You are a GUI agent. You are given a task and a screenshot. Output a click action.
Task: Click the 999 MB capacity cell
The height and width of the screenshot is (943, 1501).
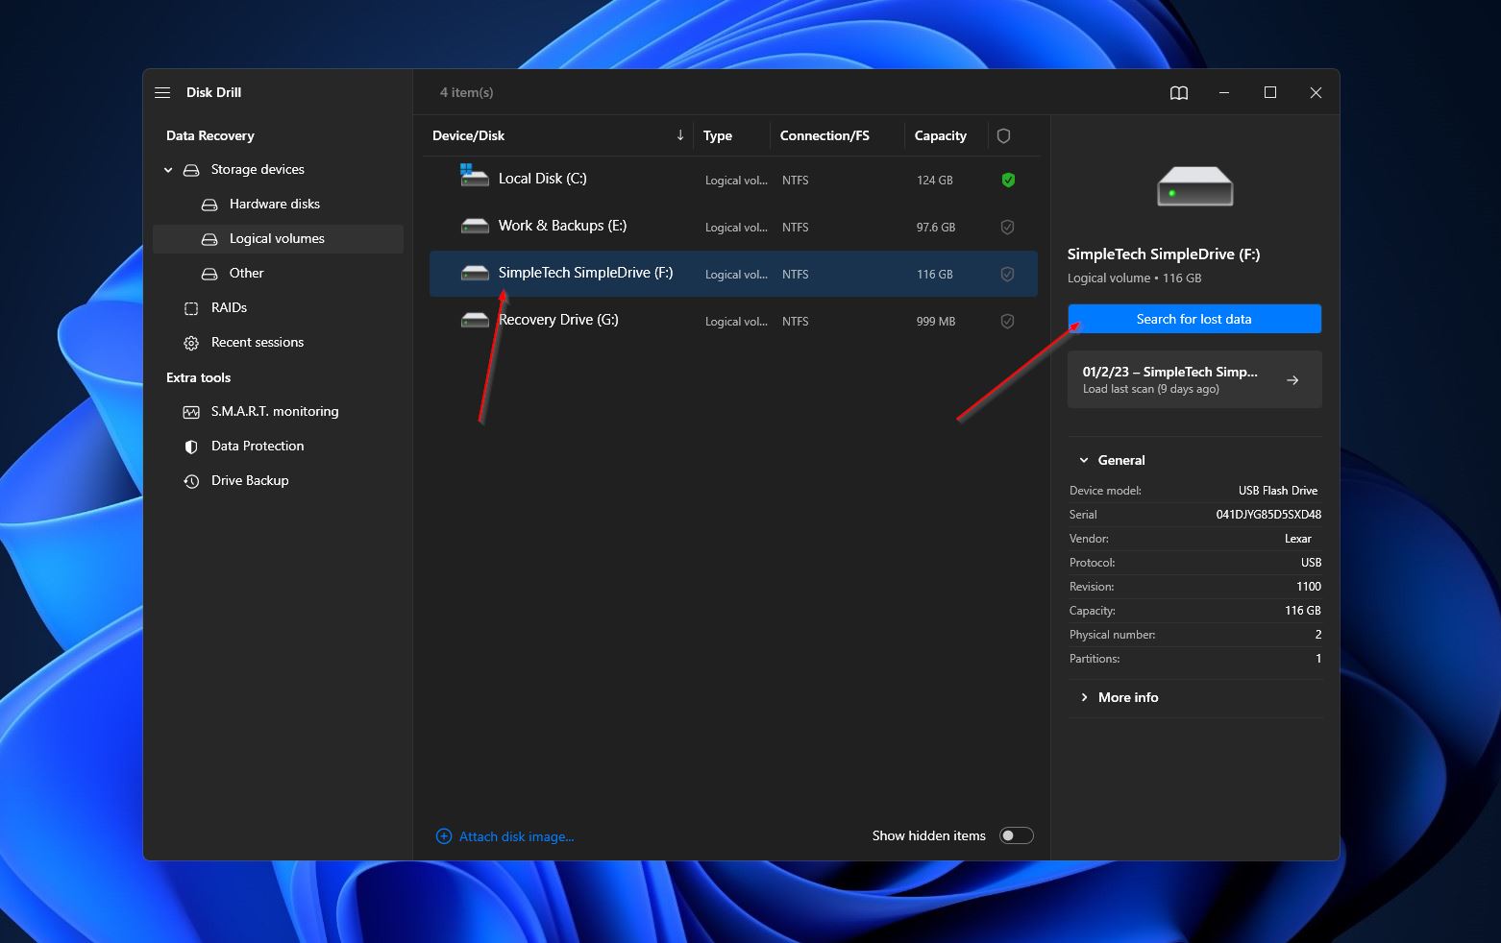(x=936, y=322)
